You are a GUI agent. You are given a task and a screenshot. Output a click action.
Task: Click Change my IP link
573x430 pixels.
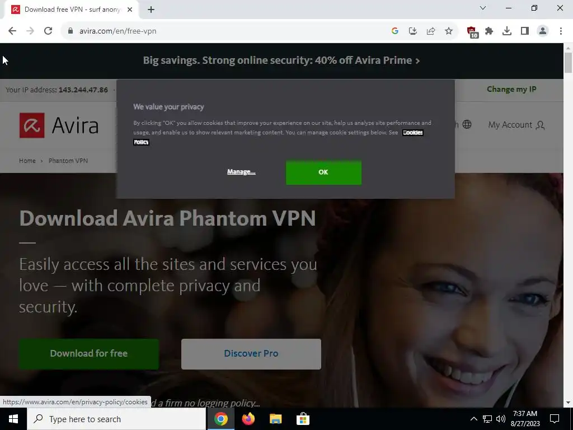click(x=511, y=89)
